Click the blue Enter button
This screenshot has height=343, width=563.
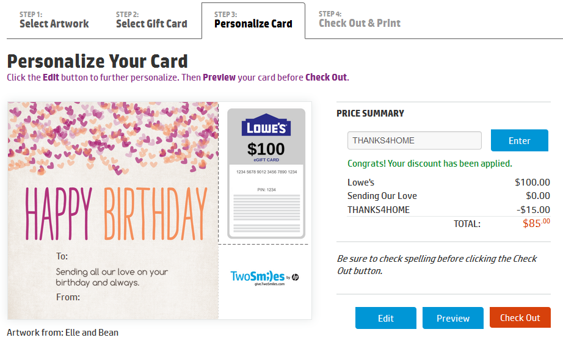coord(519,140)
